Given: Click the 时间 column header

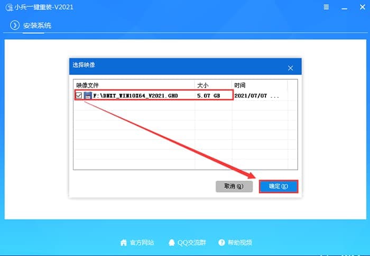Looking at the screenshot, I should tap(239, 84).
